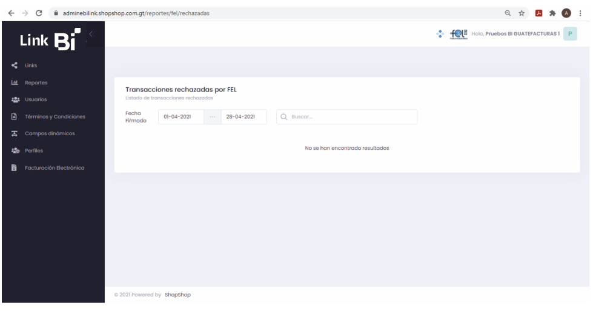This screenshot has width=599, height=311.
Task: Click the Chrome profile avatar A
Action: 566,13
